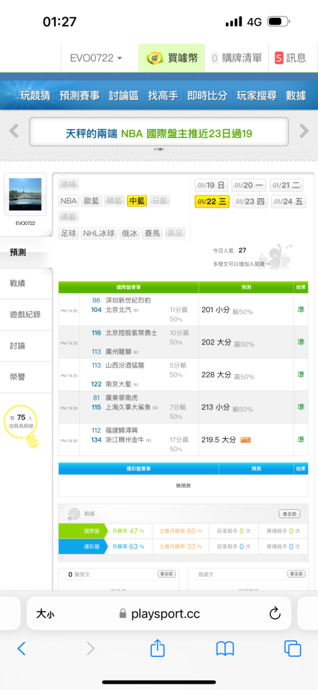Screen dimensions: 318x690
Task: Open the 預測 sidebar tab
Action: pyautogui.click(x=26, y=252)
